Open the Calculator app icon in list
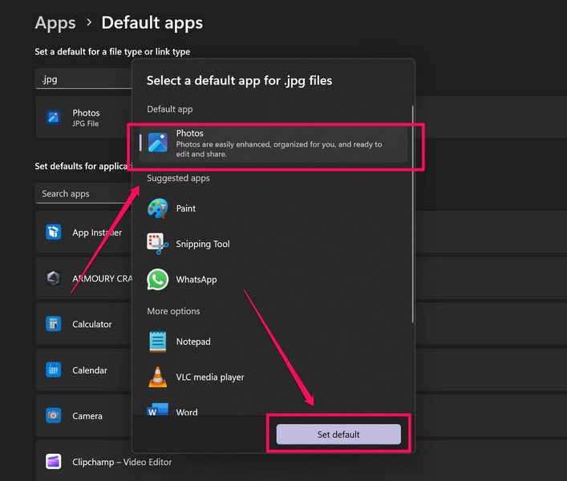 54,324
